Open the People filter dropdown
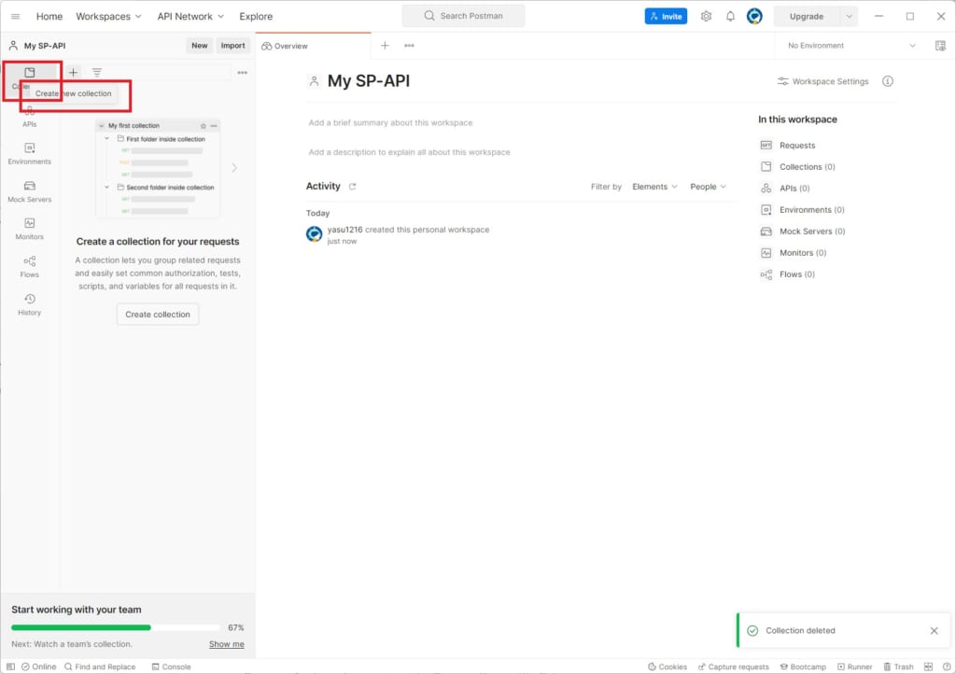The height and width of the screenshot is (674, 956). pyautogui.click(x=708, y=187)
